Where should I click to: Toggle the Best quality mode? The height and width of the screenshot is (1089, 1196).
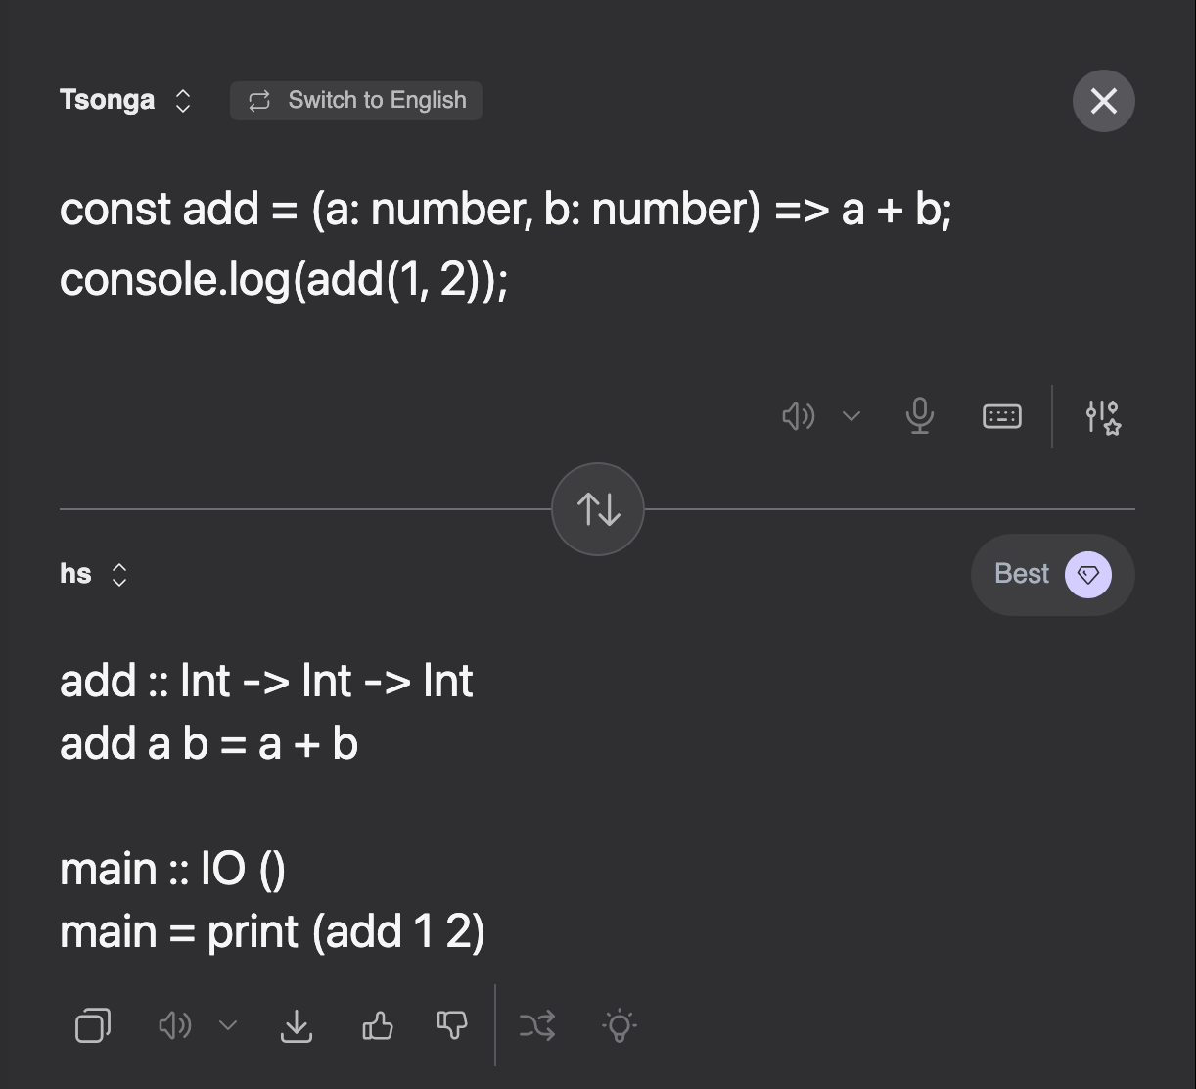(1052, 574)
